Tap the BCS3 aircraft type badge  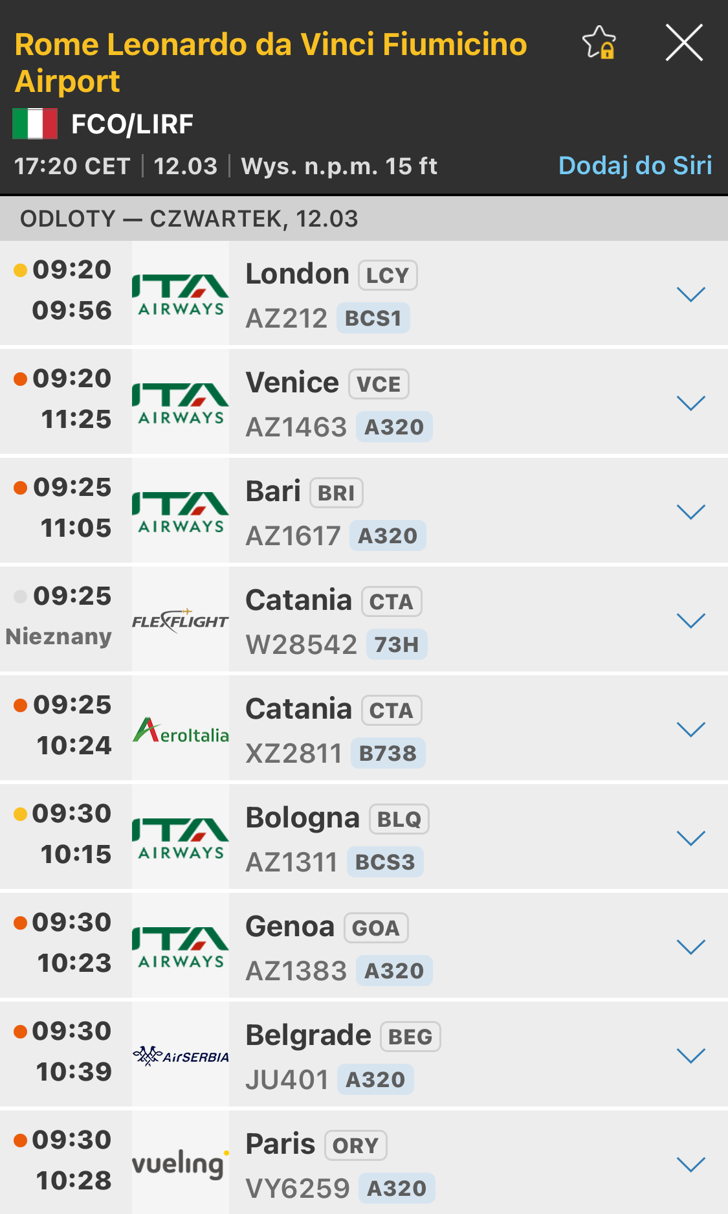385,862
